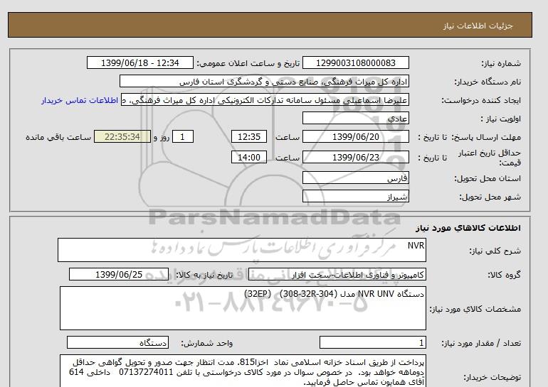Select the announcement date field 1399/06/18 - 12:34
548x387 pixels.
pos(139,62)
